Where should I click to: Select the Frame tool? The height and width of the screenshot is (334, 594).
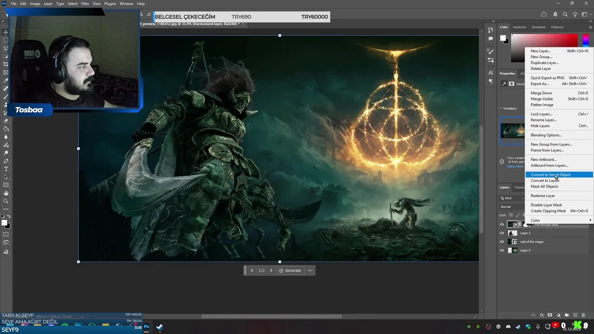[x=6, y=72]
